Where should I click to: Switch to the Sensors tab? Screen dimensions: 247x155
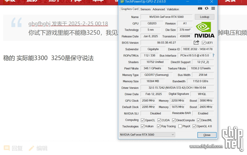(x=145, y=9)
